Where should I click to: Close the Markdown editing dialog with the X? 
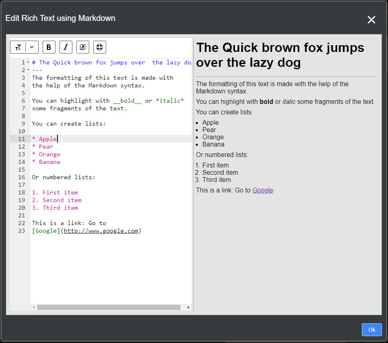point(371,19)
